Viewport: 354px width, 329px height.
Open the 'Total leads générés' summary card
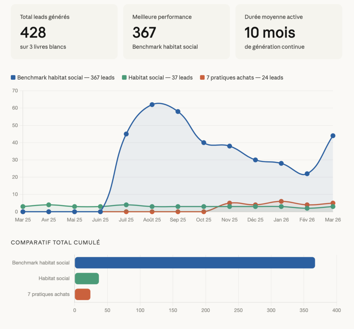pyautogui.click(x=64, y=32)
